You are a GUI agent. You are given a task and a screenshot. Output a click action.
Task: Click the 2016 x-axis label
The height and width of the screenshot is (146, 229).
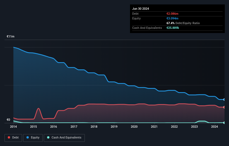point(54,127)
